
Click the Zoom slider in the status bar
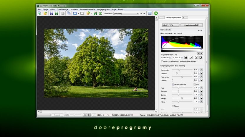click(x=76, y=115)
